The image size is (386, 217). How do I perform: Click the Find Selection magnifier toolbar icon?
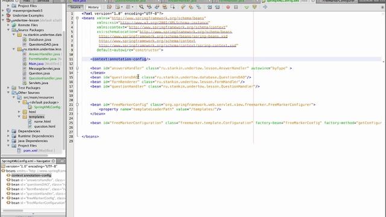141,7
